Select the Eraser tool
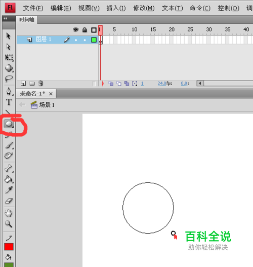The height and width of the screenshot is (267, 253). (9, 201)
